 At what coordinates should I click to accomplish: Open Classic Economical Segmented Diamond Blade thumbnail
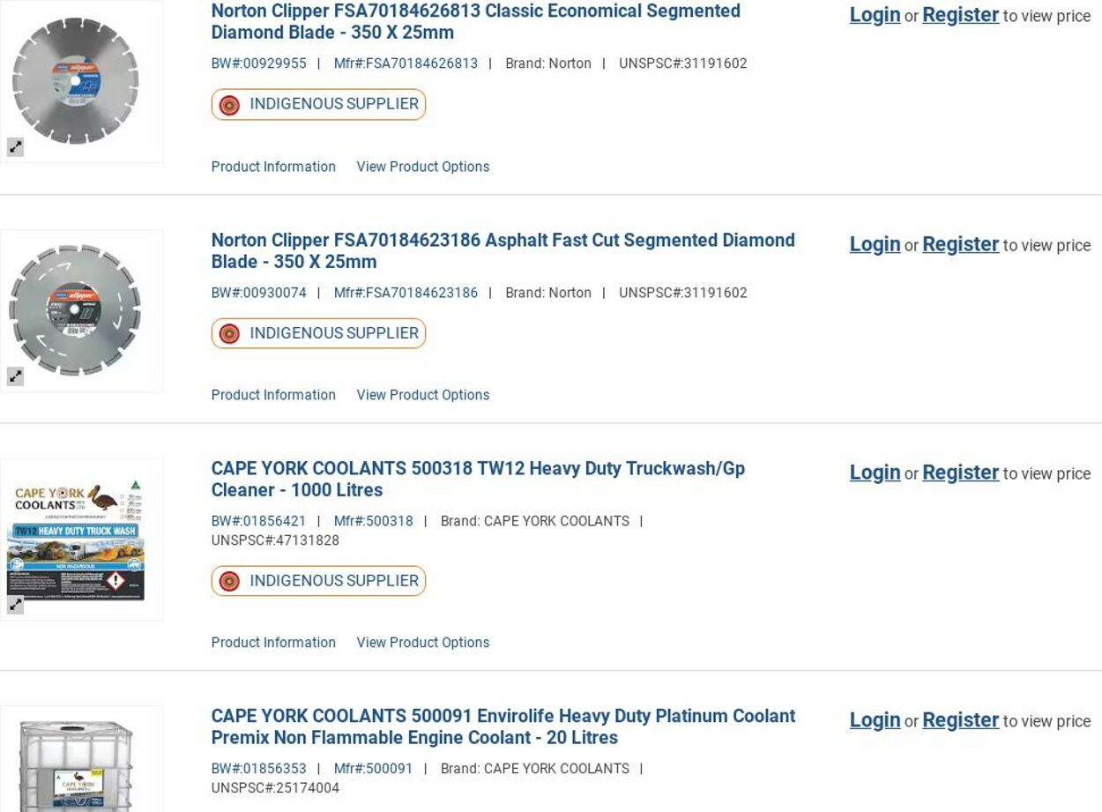click(x=76, y=81)
